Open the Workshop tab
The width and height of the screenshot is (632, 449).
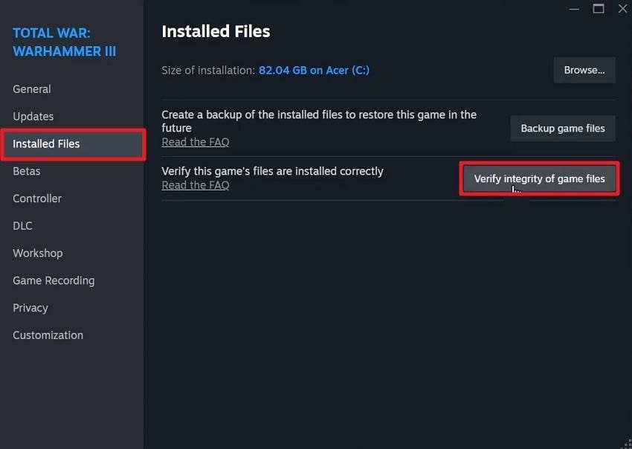click(x=37, y=253)
